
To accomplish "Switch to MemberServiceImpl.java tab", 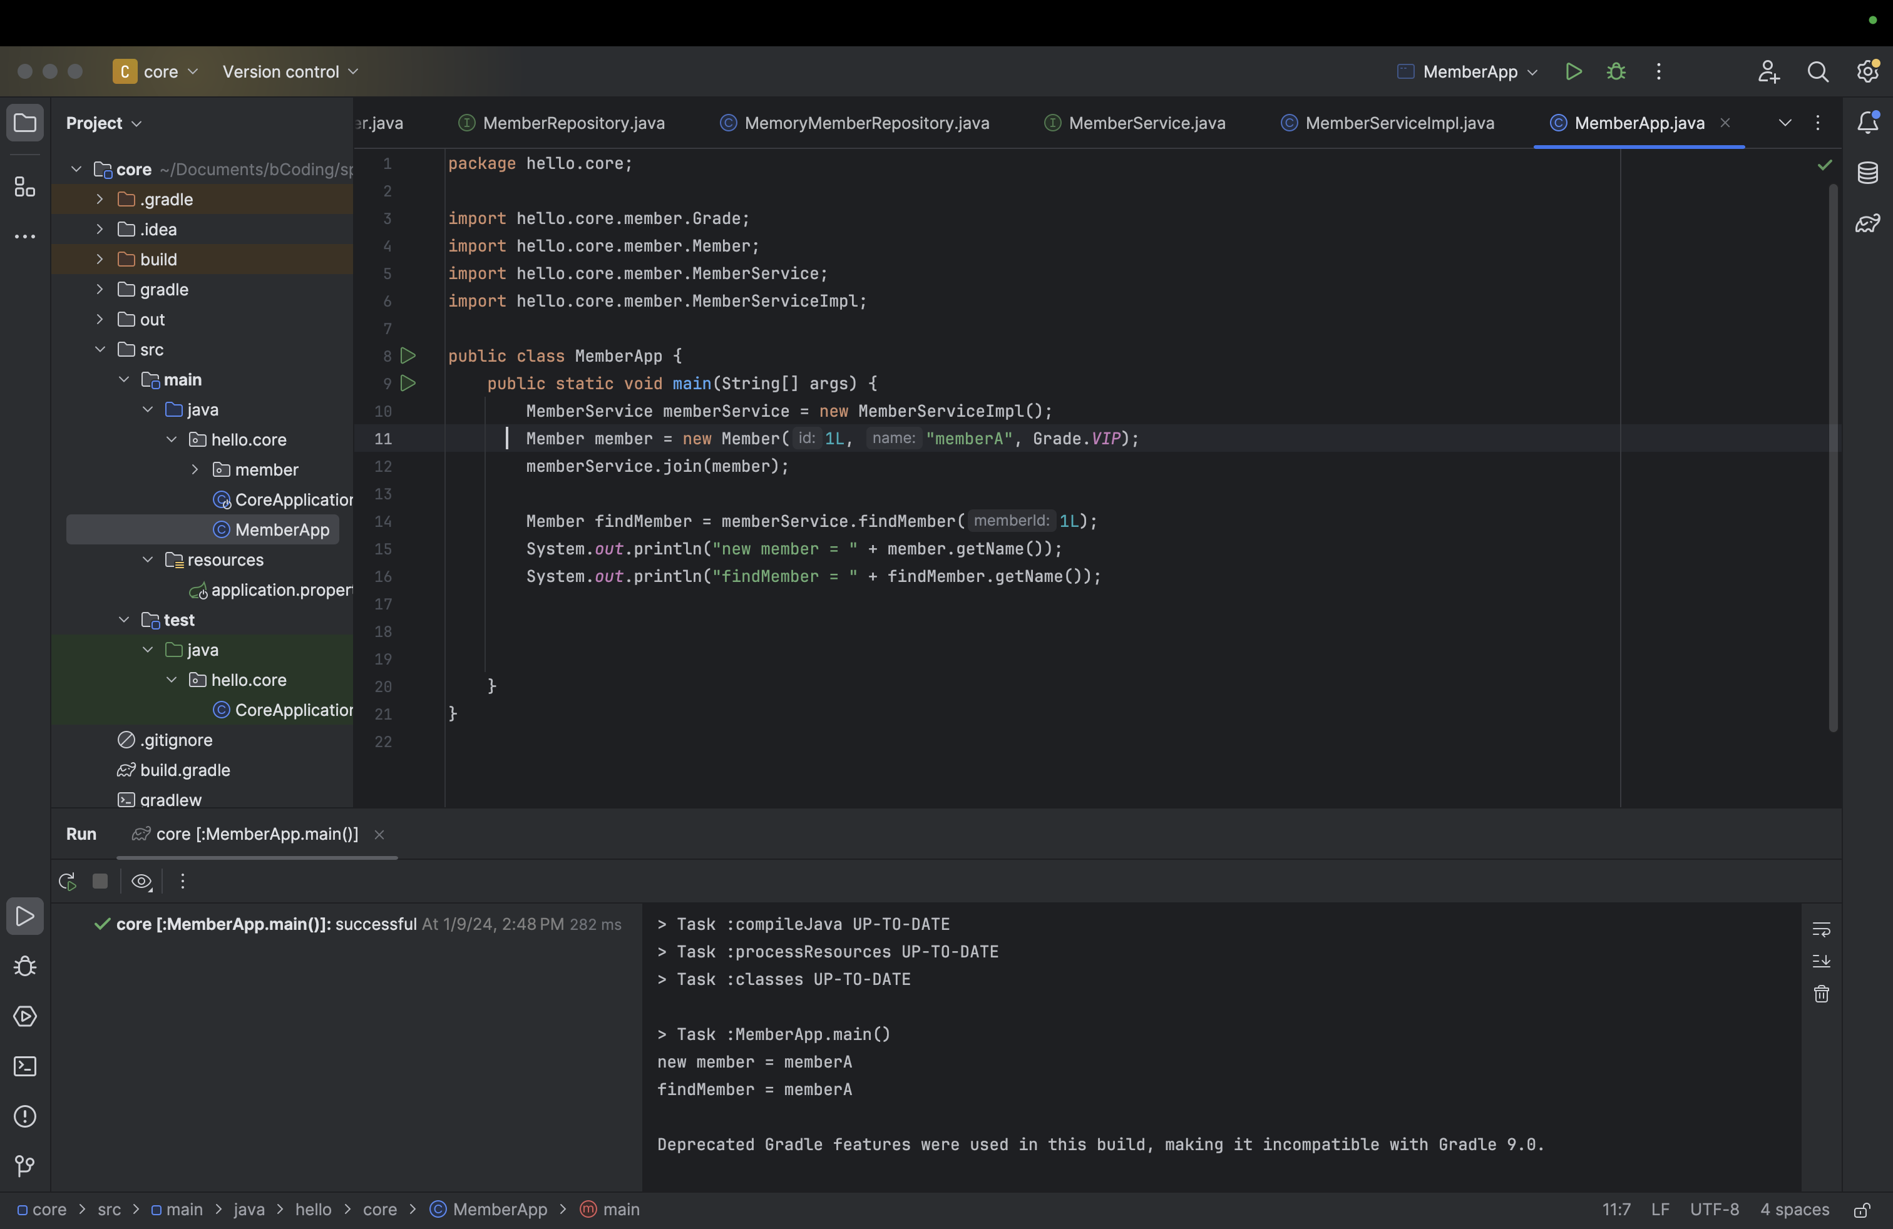I will 1387,123.
